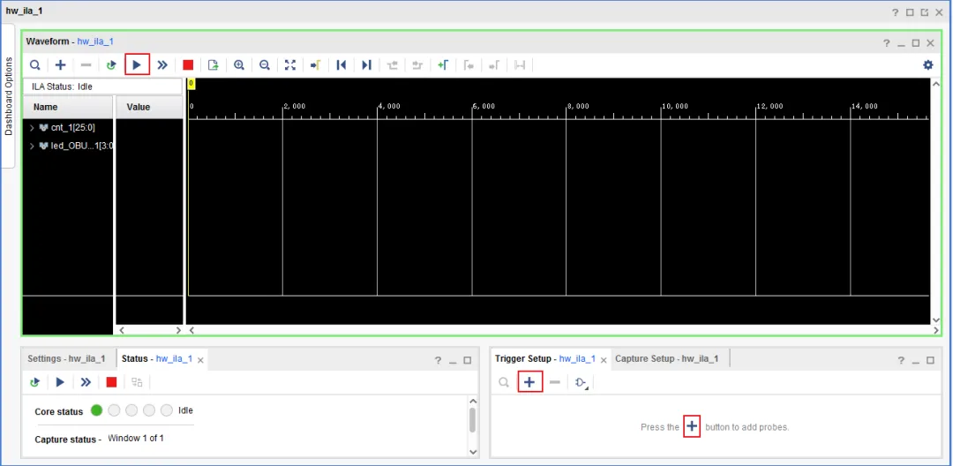Image resolution: width=953 pixels, height=466 pixels.
Task: Go to next transition
Action: [416, 65]
